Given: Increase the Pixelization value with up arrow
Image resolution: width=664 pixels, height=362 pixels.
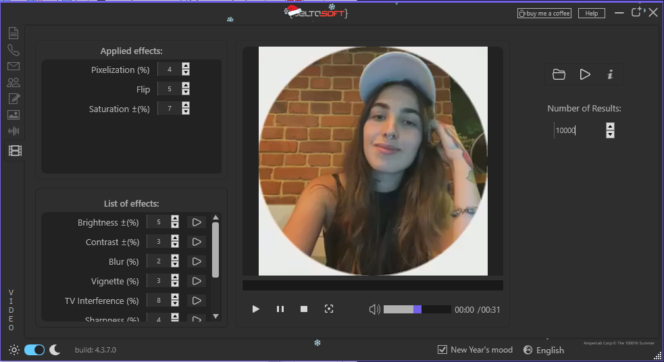Looking at the screenshot, I should pyautogui.click(x=186, y=66).
